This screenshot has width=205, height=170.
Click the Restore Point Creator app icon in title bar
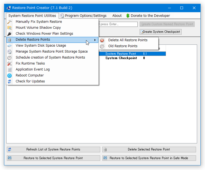(9, 8)
